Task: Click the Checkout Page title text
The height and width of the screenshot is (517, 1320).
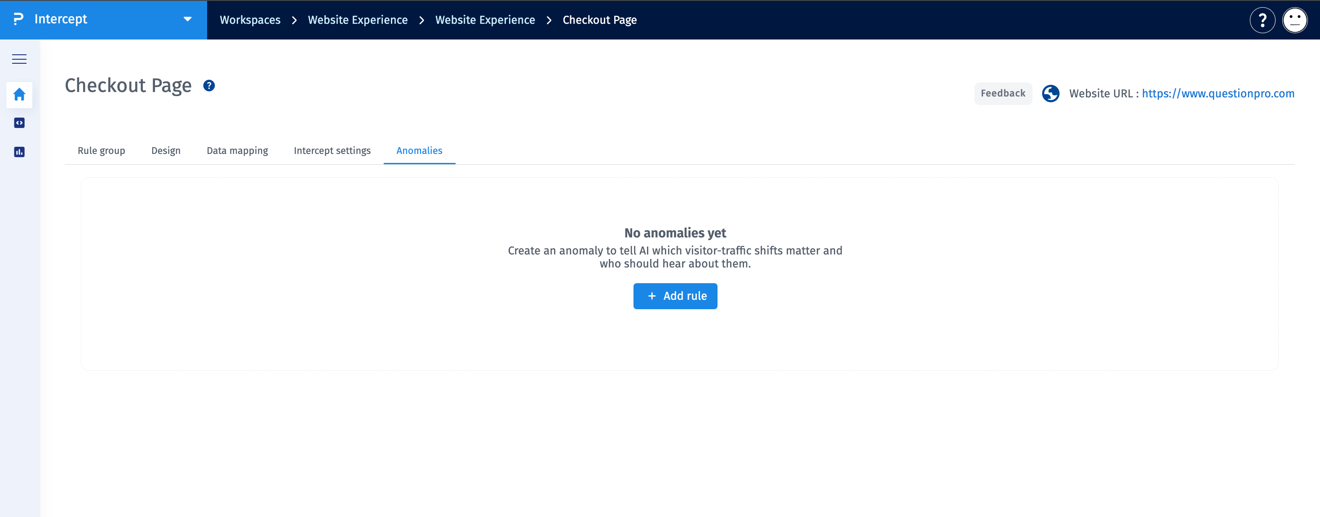Action: (128, 85)
